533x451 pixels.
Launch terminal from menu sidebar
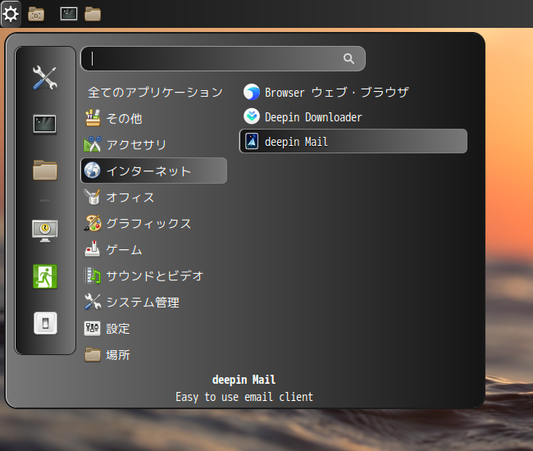click(45, 124)
